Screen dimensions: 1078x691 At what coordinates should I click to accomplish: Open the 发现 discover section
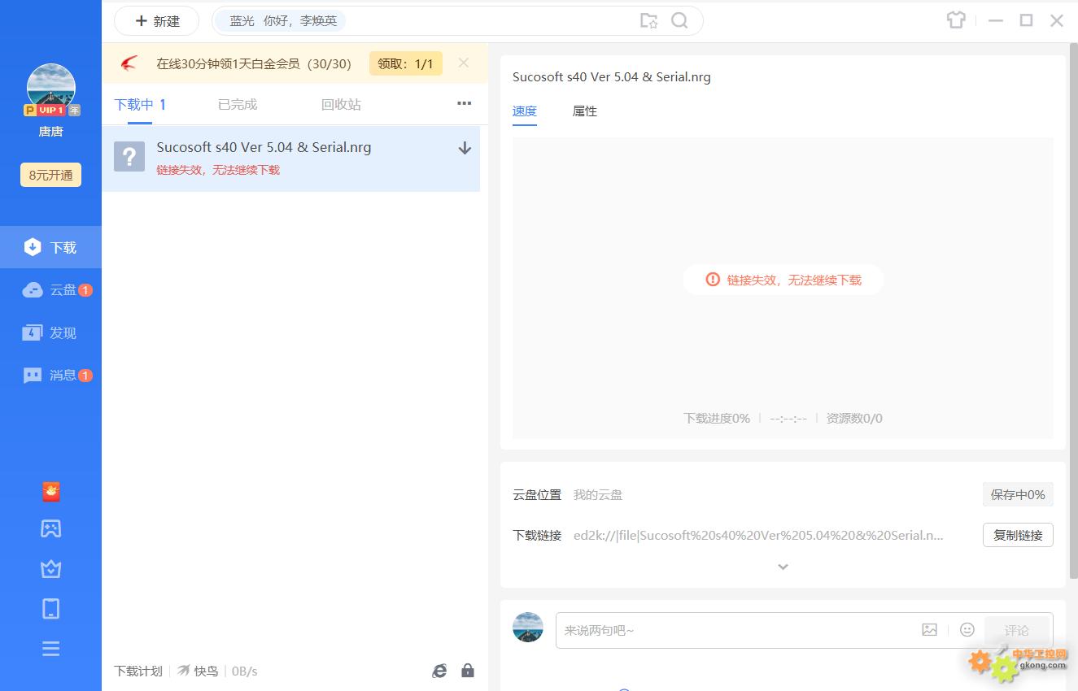(x=50, y=332)
